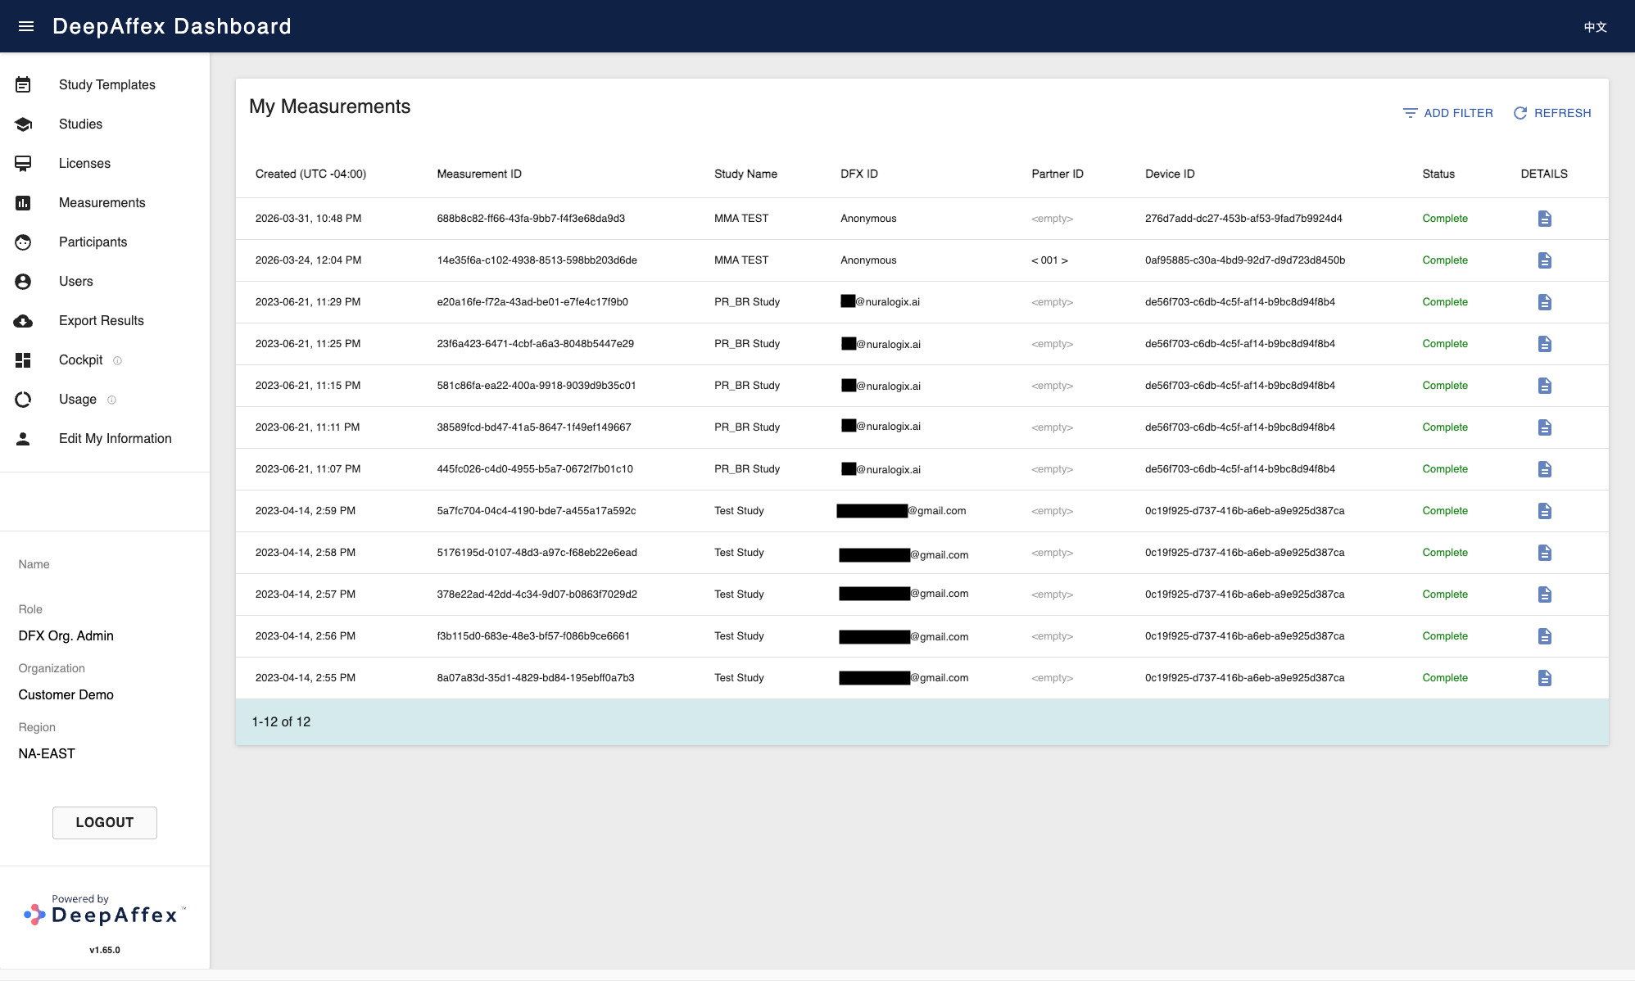Open details for measurement 38589fcd
This screenshot has height=981, width=1635.
(1544, 427)
